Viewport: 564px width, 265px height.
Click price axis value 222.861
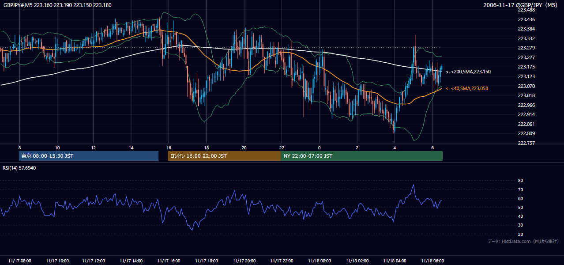coord(526,124)
